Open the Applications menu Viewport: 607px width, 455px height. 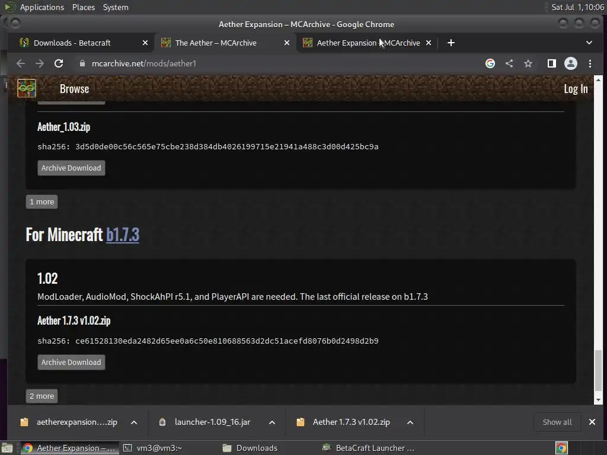tap(42, 7)
